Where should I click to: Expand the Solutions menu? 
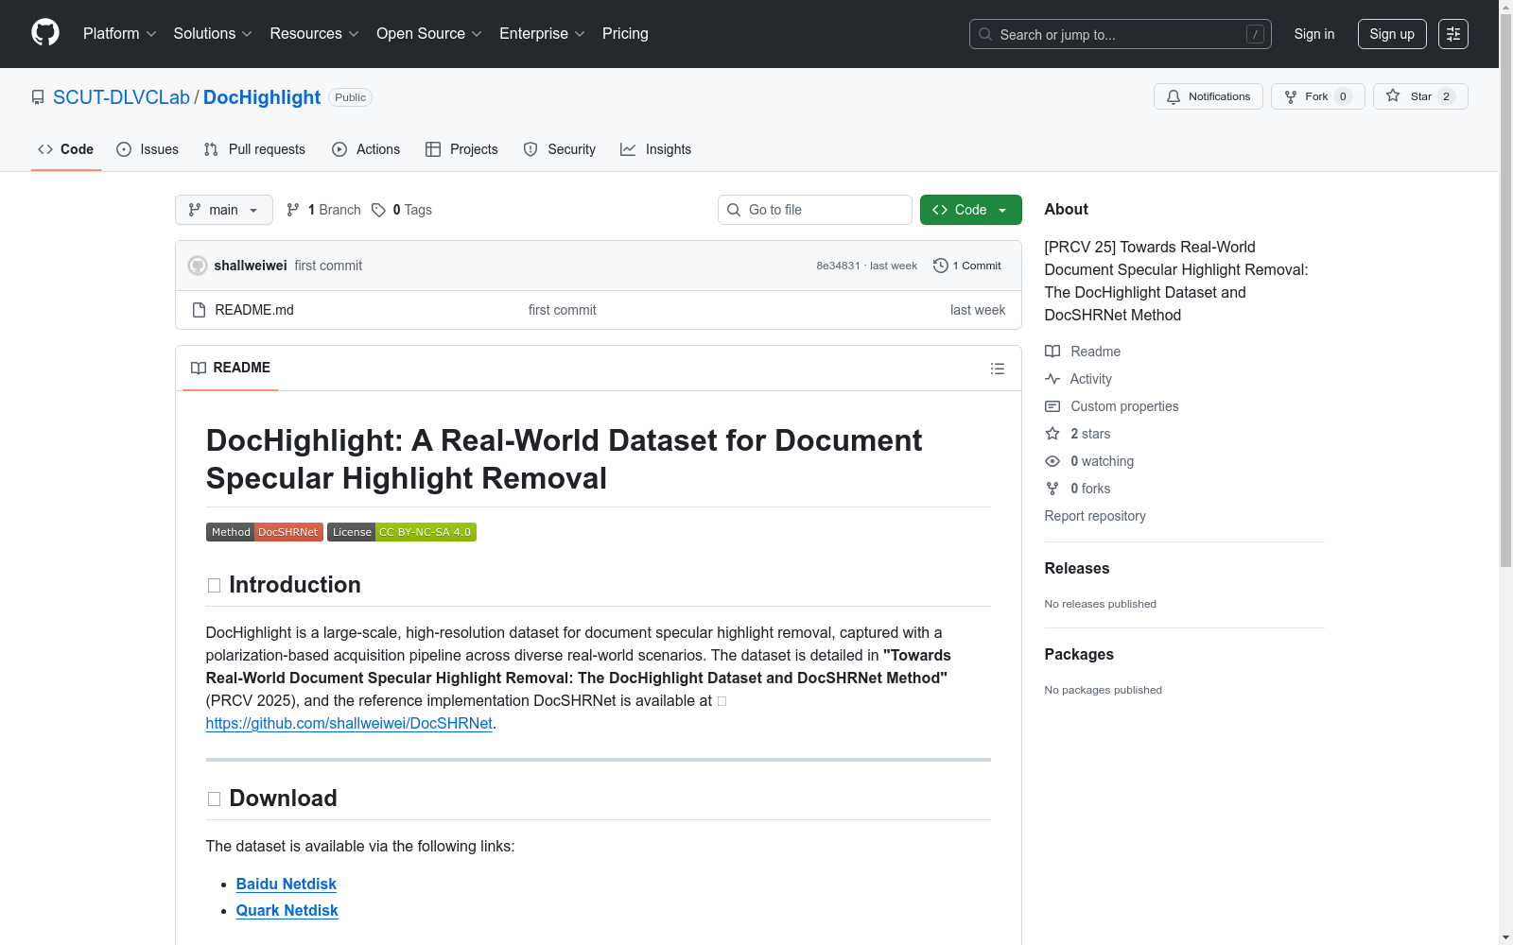point(214,34)
